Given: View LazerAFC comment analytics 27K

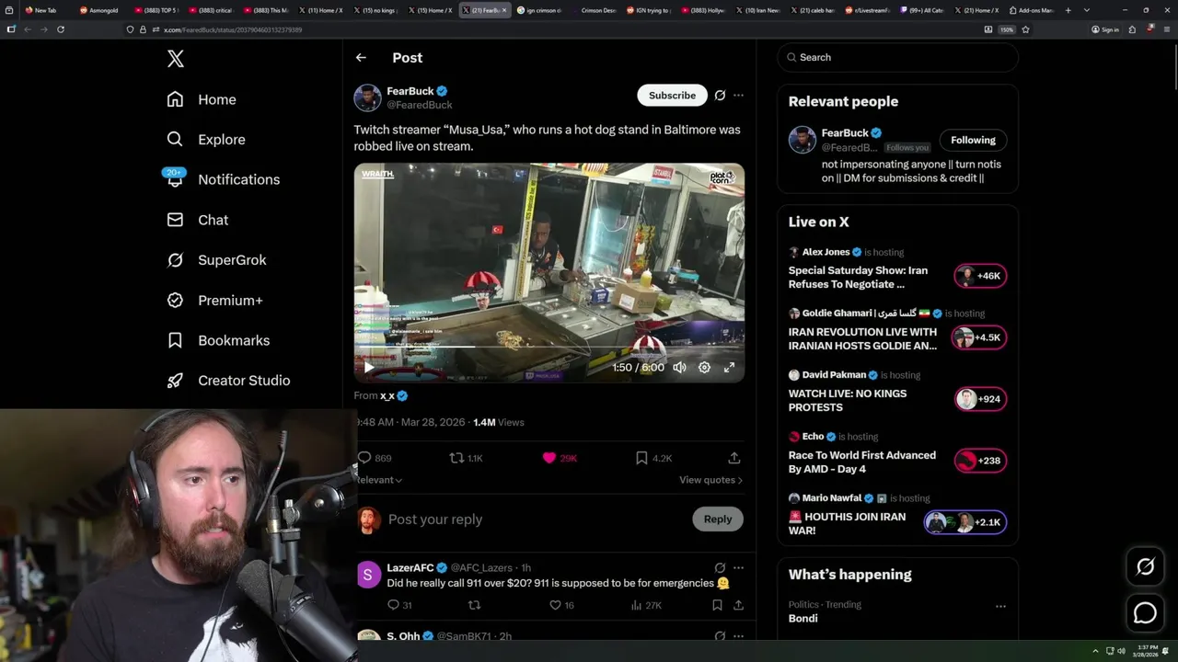Looking at the screenshot, I should click(x=646, y=605).
